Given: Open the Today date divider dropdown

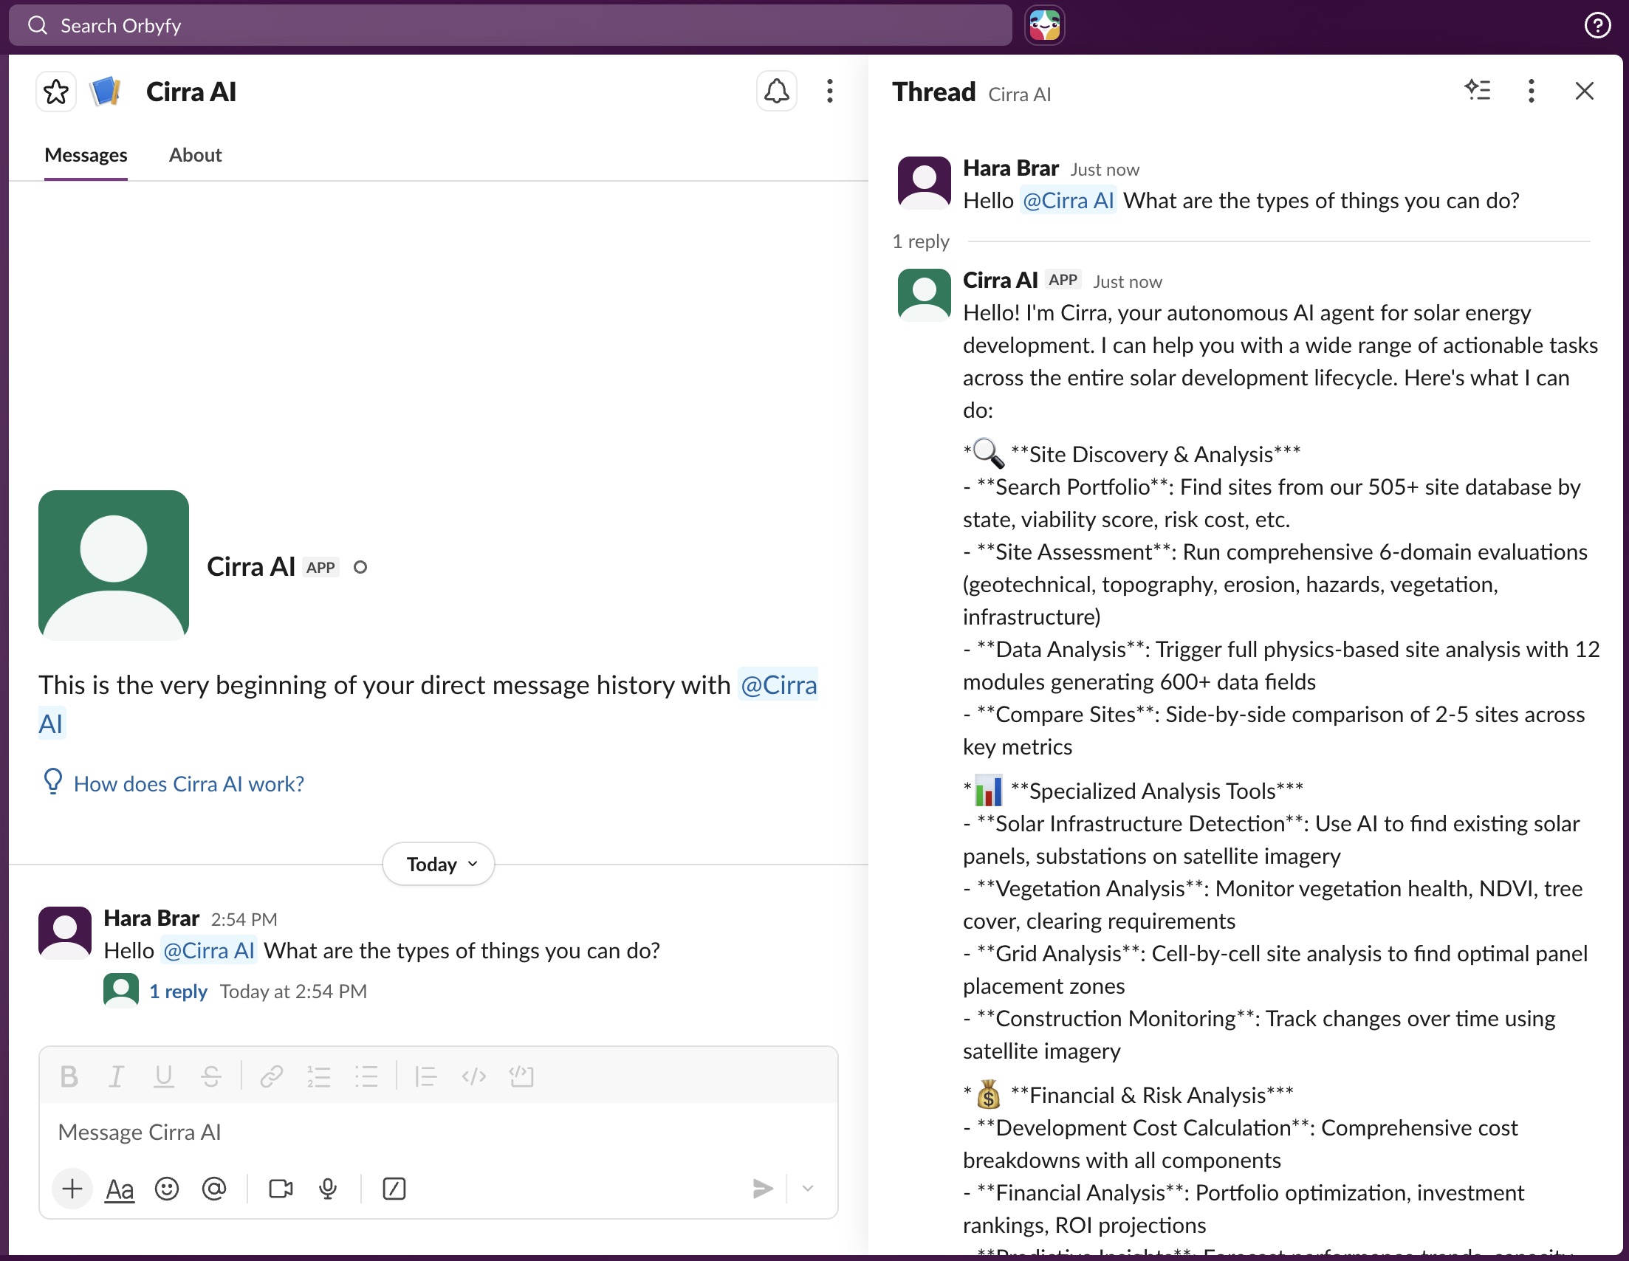Looking at the screenshot, I should [x=438, y=864].
